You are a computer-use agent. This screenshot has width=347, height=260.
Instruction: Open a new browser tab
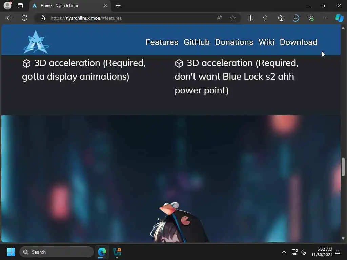pyautogui.click(x=118, y=6)
